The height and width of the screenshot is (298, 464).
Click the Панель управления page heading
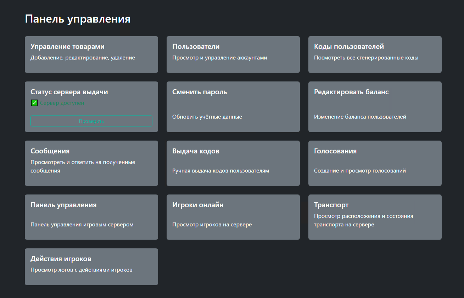click(x=77, y=19)
